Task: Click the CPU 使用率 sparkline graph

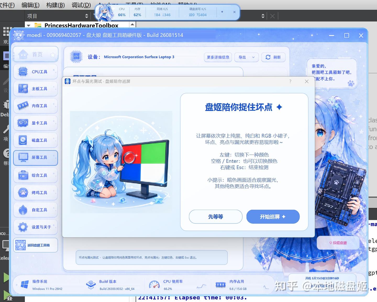Action: 201,286
